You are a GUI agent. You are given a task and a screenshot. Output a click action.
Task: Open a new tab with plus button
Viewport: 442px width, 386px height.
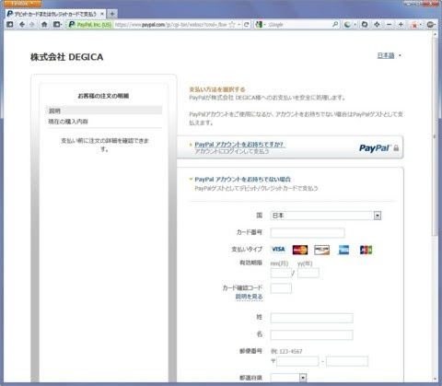click(112, 14)
